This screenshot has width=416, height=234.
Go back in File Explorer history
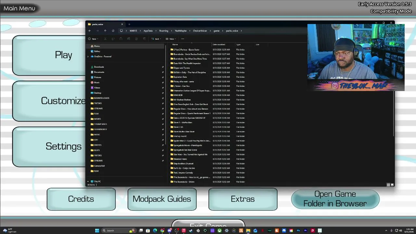[90, 31]
